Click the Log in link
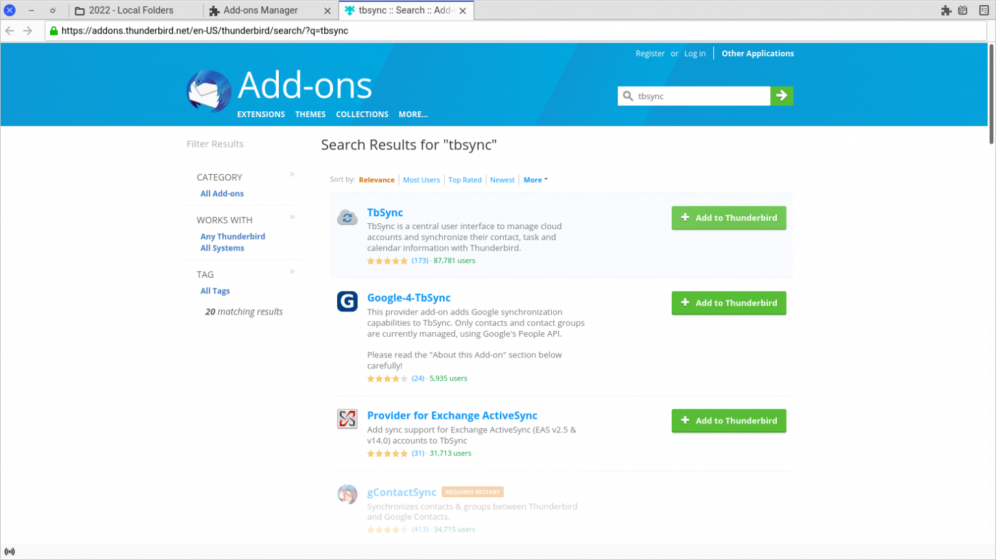996x560 pixels. coord(694,54)
